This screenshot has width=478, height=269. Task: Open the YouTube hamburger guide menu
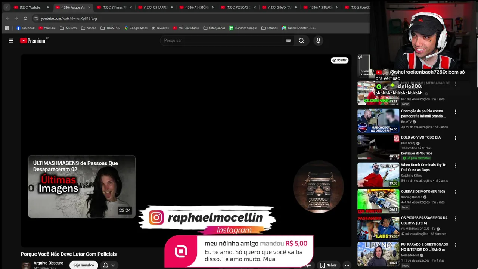(x=11, y=41)
